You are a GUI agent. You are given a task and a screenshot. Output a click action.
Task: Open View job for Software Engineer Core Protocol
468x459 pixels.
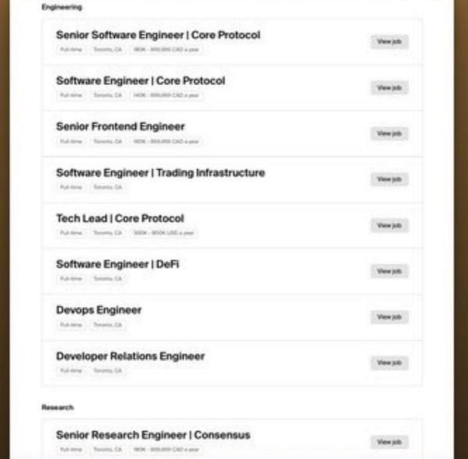point(388,88)
